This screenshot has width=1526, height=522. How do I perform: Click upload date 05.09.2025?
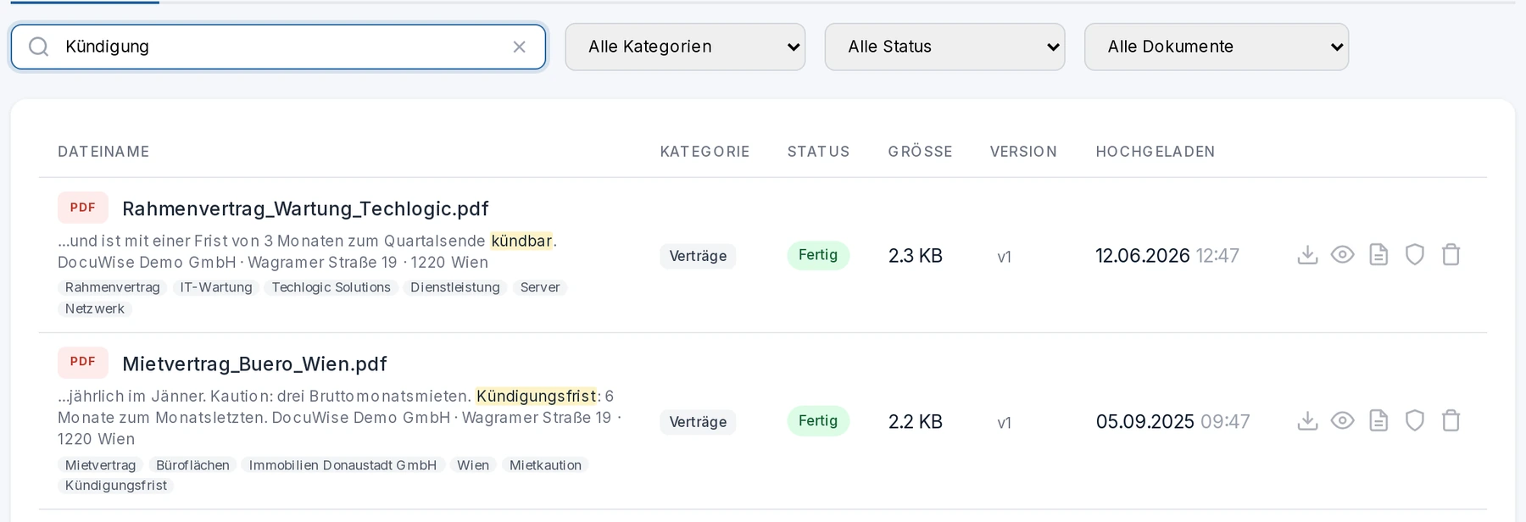click(x=1145, y=422)
